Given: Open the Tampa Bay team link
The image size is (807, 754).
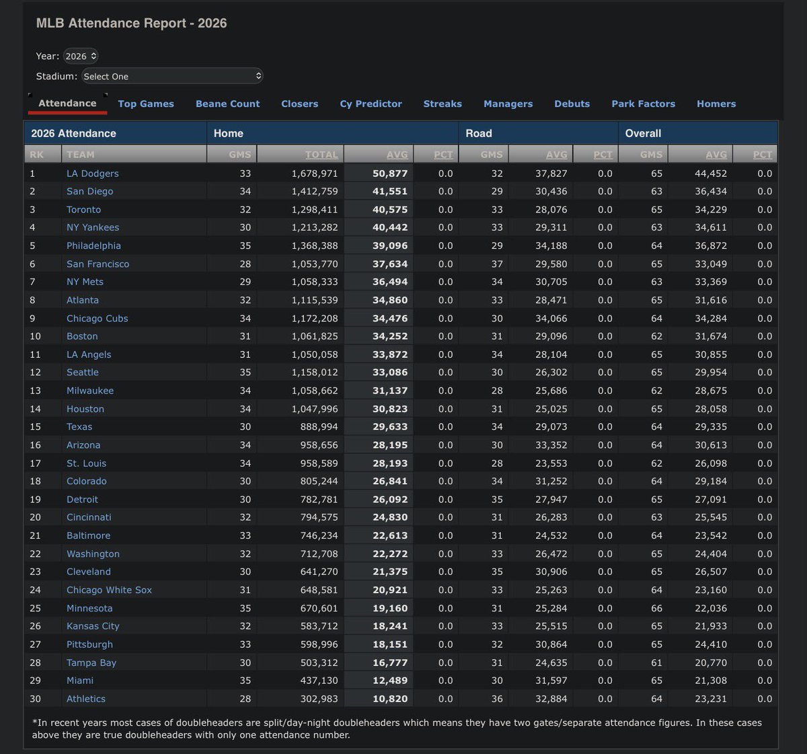Looking at the screenshot, I should click(x=91, y=663).
